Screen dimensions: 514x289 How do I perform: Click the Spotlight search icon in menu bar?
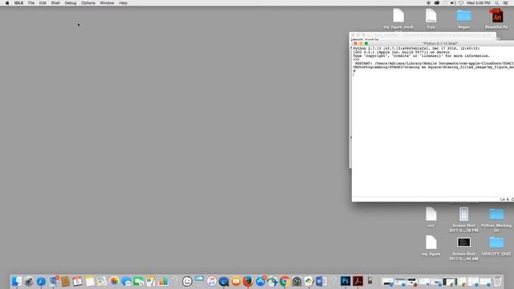tap(497, 3)
